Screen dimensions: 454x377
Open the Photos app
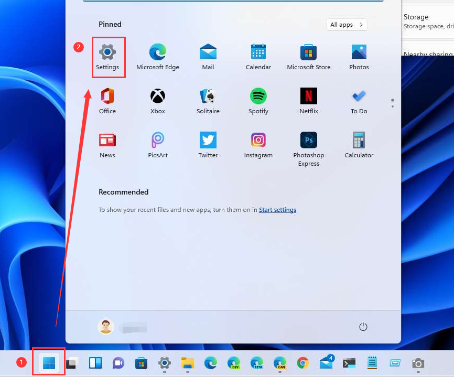[359, 57]
